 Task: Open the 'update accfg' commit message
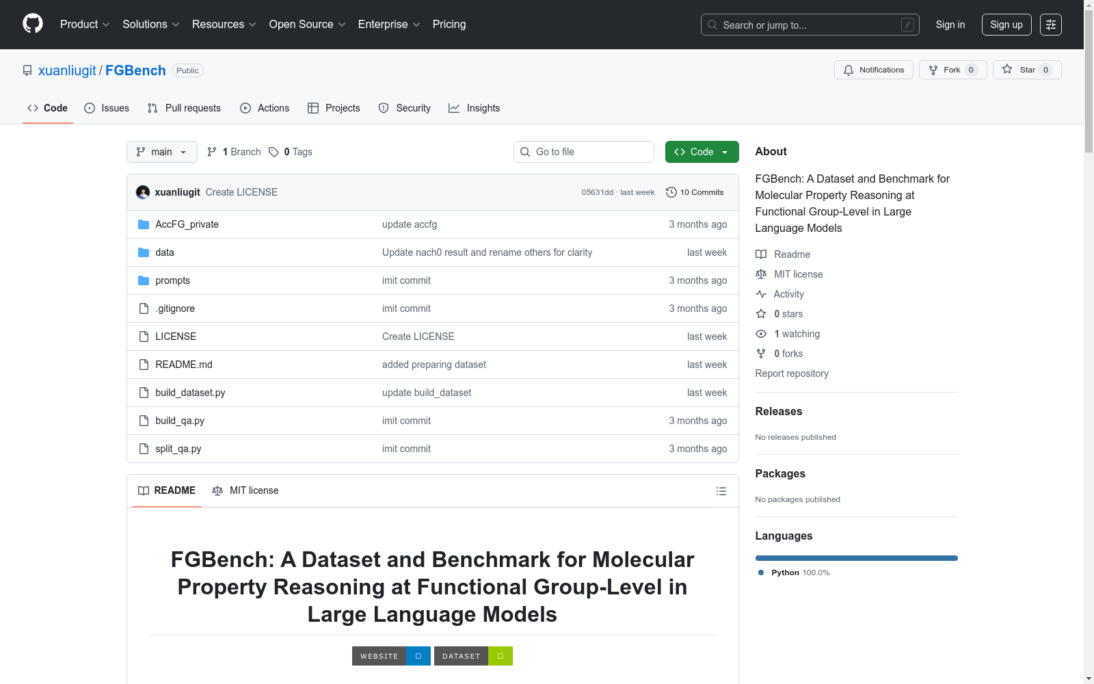click(x=410, y=224)
